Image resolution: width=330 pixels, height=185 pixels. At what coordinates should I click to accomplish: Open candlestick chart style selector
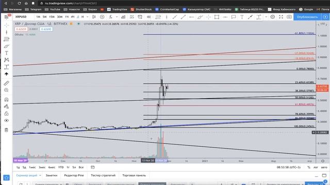pos(94,17)
